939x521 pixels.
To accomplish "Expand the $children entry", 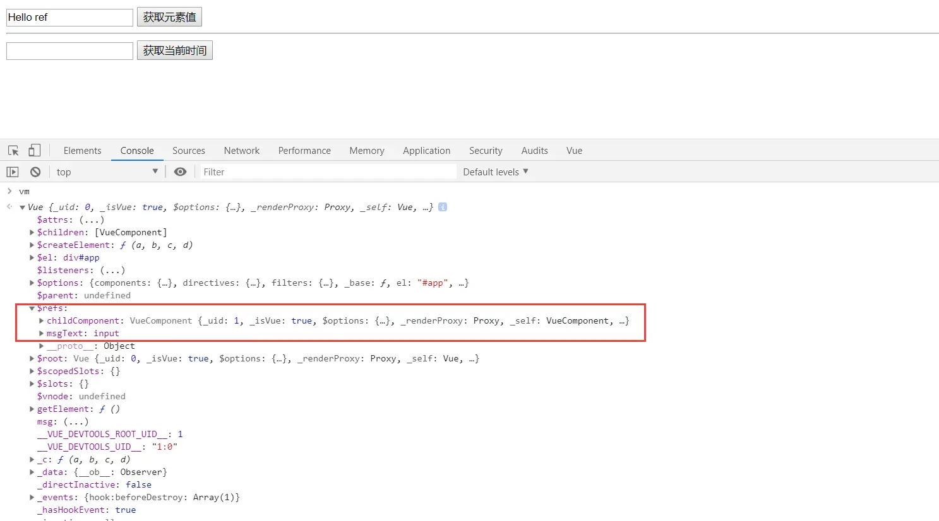I will [32, 232].
